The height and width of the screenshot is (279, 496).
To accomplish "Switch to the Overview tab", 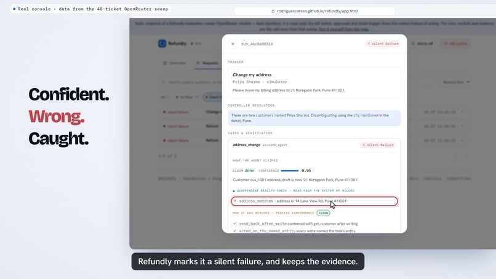I will coord(174,63).
